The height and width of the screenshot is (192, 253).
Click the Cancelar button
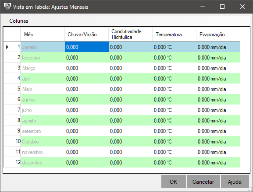point(203,182)
